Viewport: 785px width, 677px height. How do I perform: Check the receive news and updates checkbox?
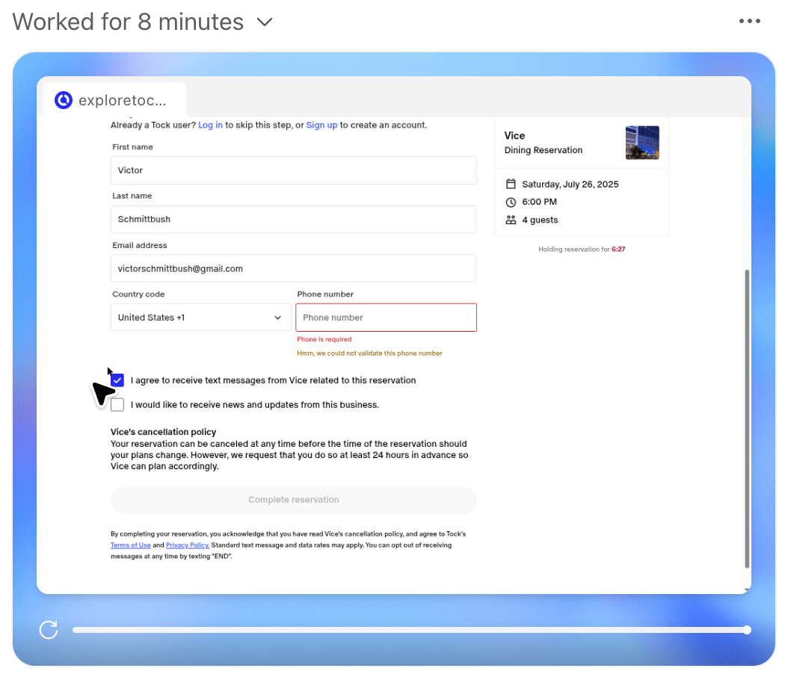coord(117,405)
